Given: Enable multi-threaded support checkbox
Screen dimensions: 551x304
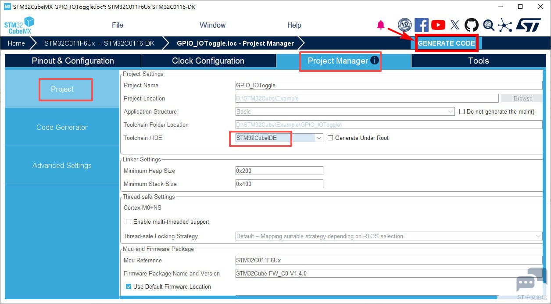Looking at the screenshot, I should coord(129,222).
